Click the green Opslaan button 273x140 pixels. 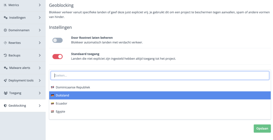(262, 129)
